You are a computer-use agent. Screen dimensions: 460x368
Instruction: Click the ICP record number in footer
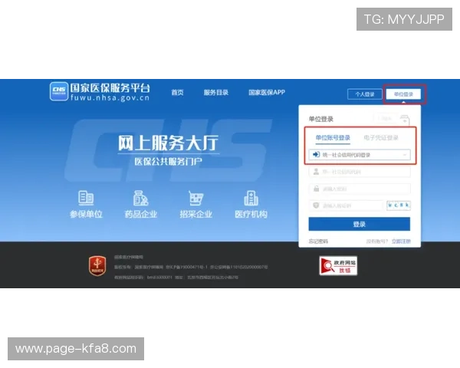click(186, 267)
